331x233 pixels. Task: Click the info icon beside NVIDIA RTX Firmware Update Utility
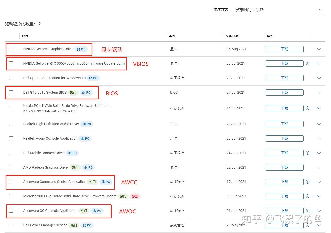pyautogui.click(x=307, y=63)
